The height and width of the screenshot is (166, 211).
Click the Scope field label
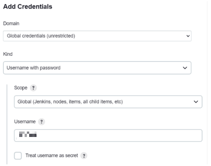click(x=21, y=88)
